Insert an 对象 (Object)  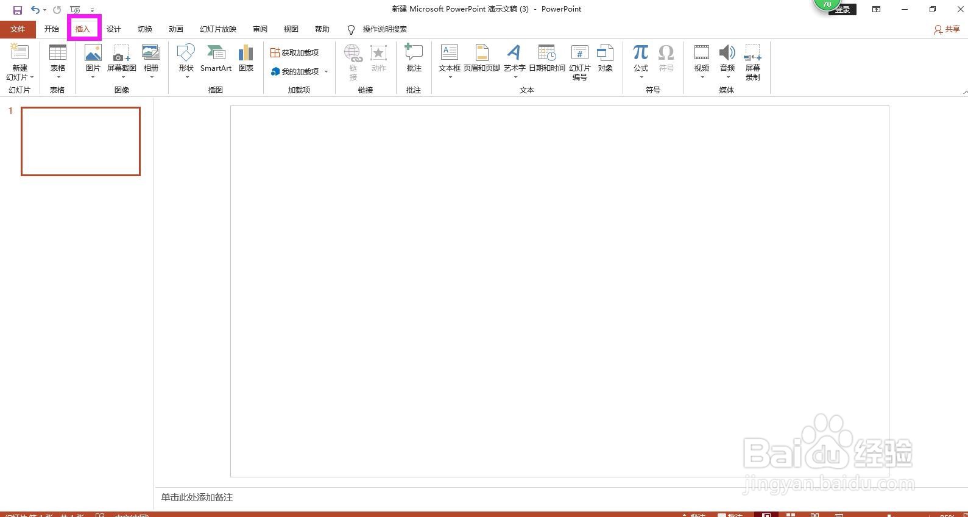606,59
